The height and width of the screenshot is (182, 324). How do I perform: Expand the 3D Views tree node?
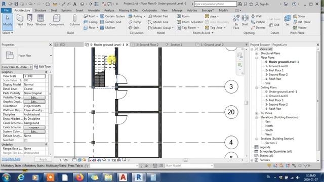pos(257,113)
